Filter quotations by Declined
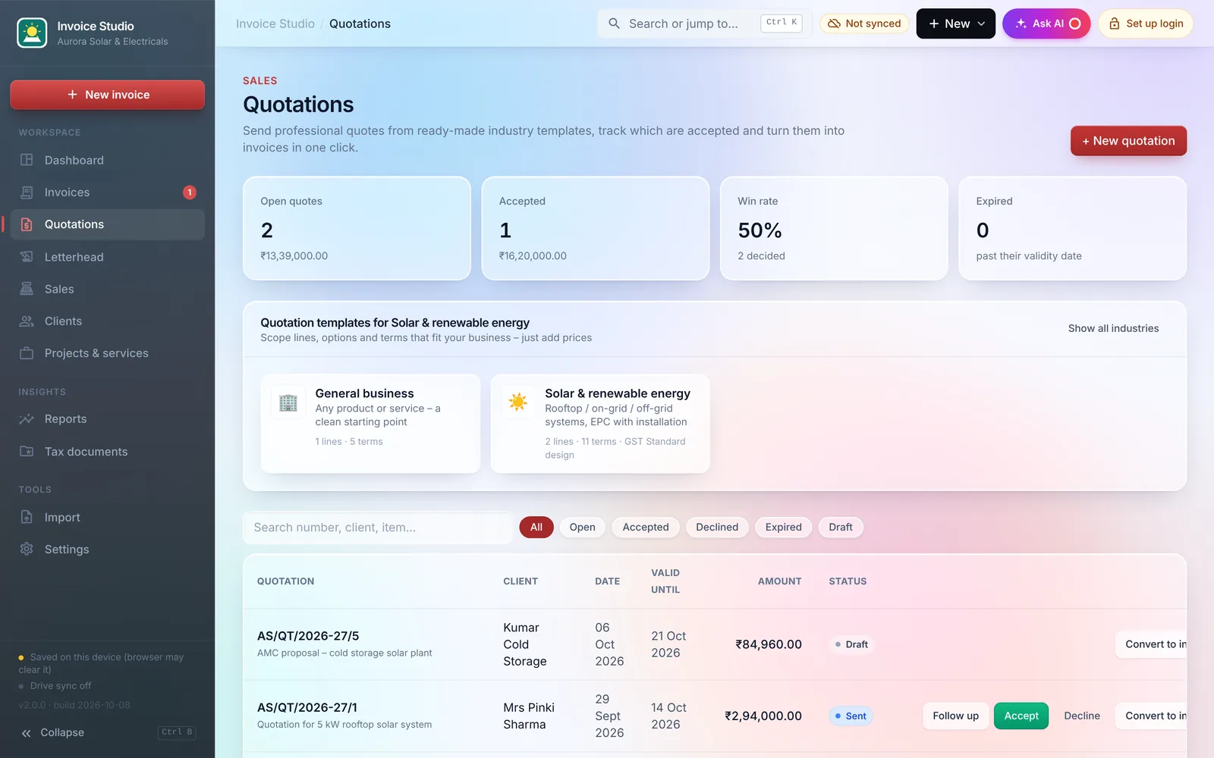This screenshot has height=758, width=1214. click(717, 528)
